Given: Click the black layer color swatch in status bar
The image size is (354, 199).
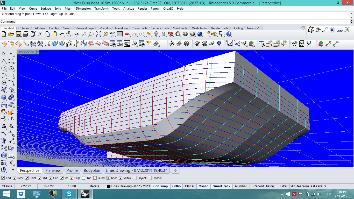Looking at the screenshot, I should click(x=109, y=186).
